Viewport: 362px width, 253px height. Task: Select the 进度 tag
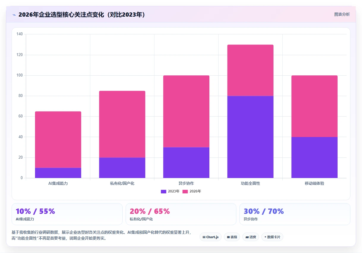(x=251, y=237)
